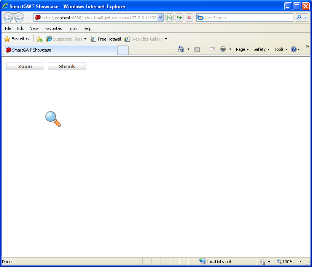Stop loading with the red X icon
Image resolution: width=312 pixels, height=267 pixels.
click(x=189, y=18)
